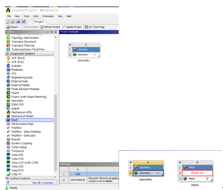Select the Autodyn icon

tap(8, 66)
